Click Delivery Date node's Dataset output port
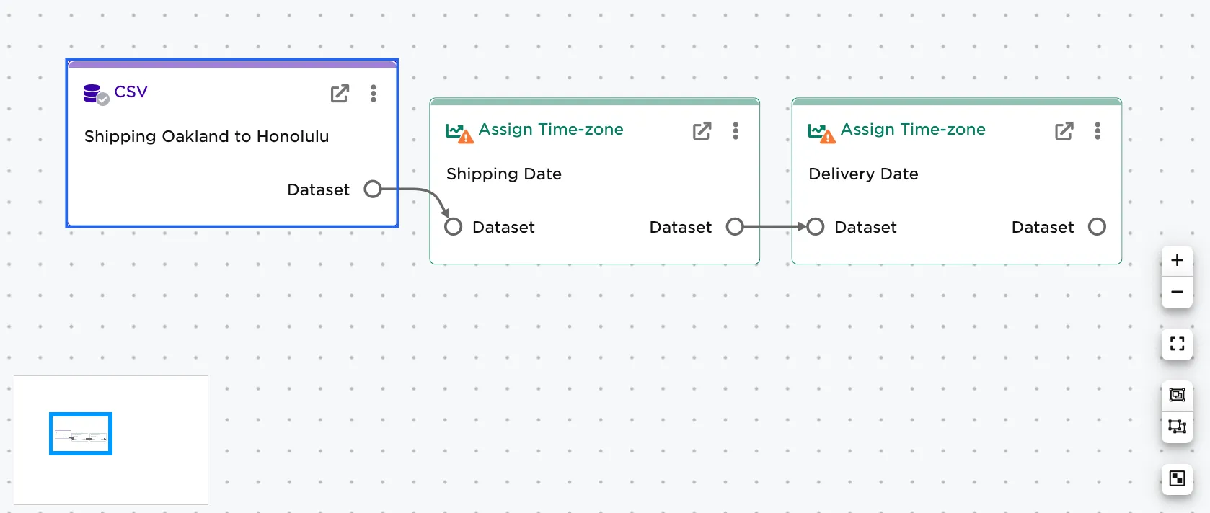Viewport: 1210px width, 513px height. [1097, 227]
